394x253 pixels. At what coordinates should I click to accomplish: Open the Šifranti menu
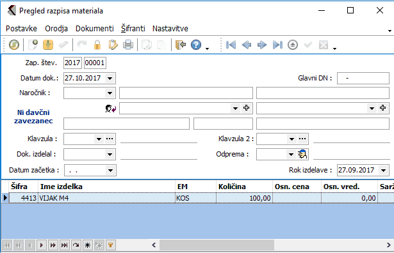[x=133, y=29]
